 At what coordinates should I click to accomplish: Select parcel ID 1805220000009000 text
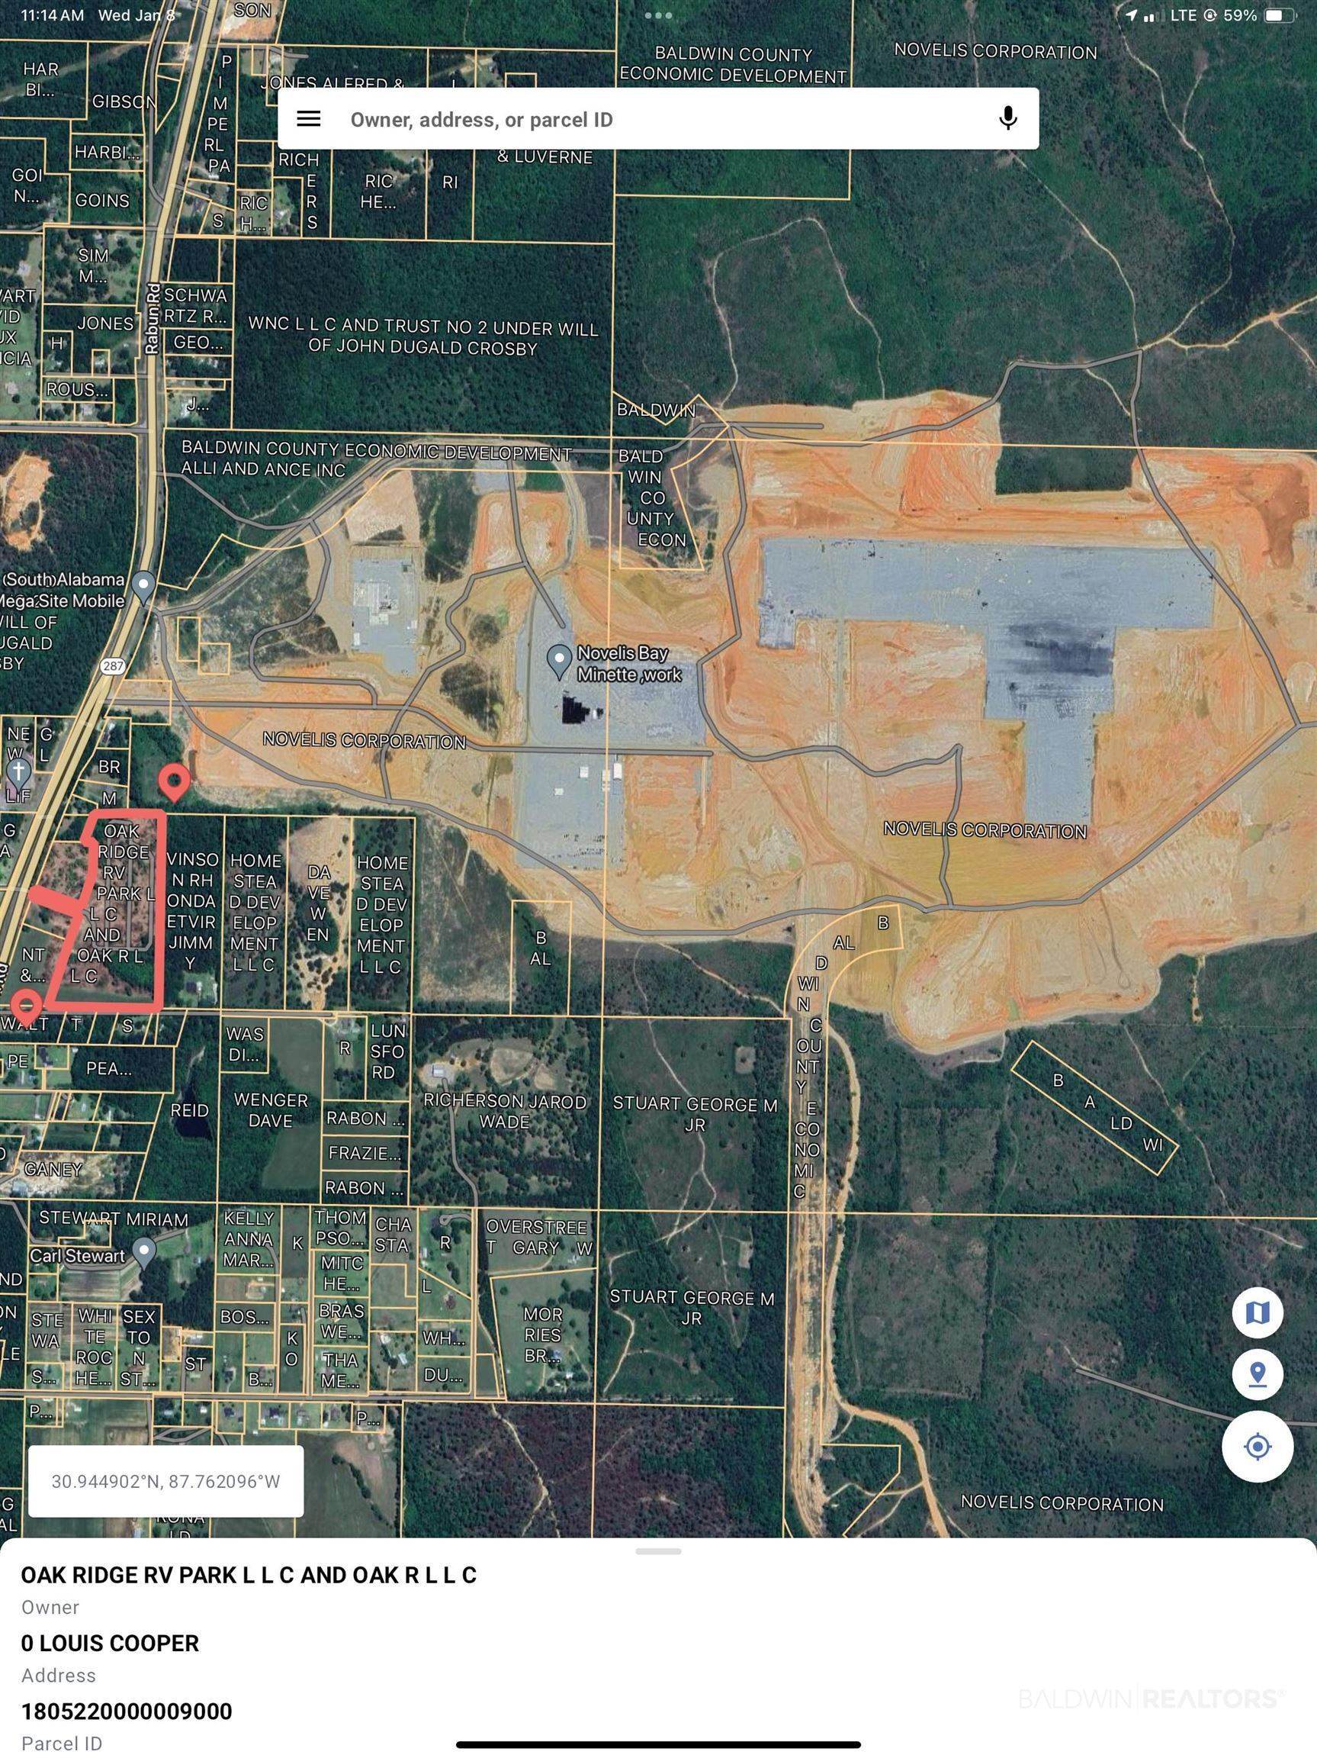pyautogui.click(x=127, y=1711)
